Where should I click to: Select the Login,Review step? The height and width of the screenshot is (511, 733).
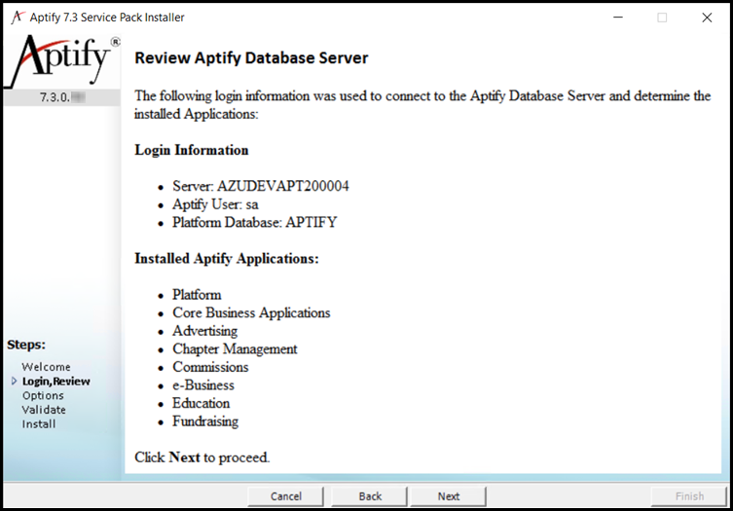pyautogui.click(x=56, y=382)
